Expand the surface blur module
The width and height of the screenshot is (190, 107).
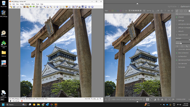(x=183, y=57)
